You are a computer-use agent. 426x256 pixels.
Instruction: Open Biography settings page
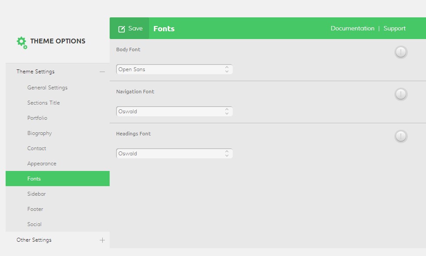point(39,133)
